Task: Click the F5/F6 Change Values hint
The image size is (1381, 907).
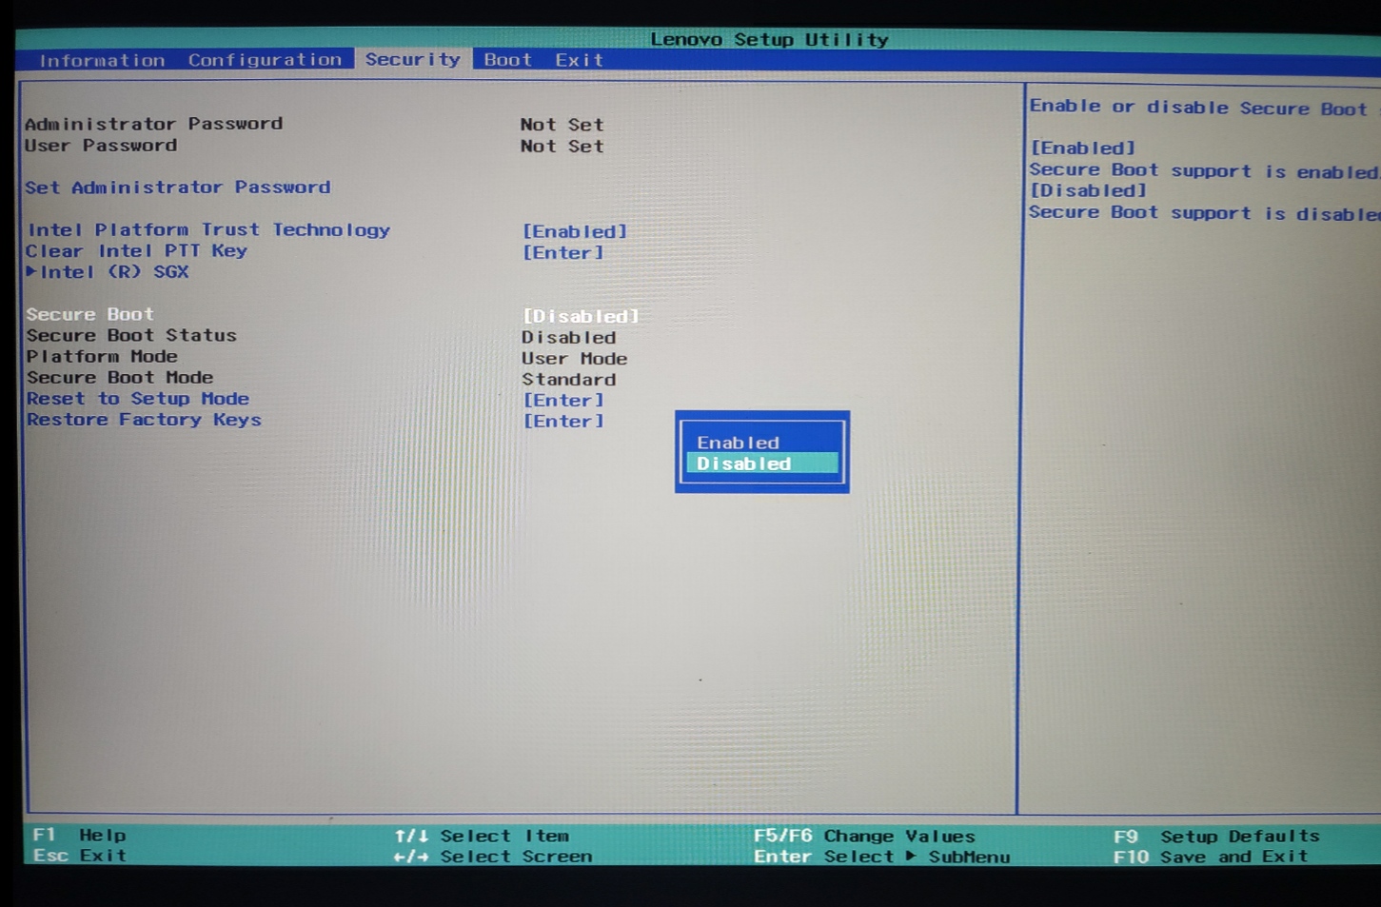Action: (x=864, y=836)
